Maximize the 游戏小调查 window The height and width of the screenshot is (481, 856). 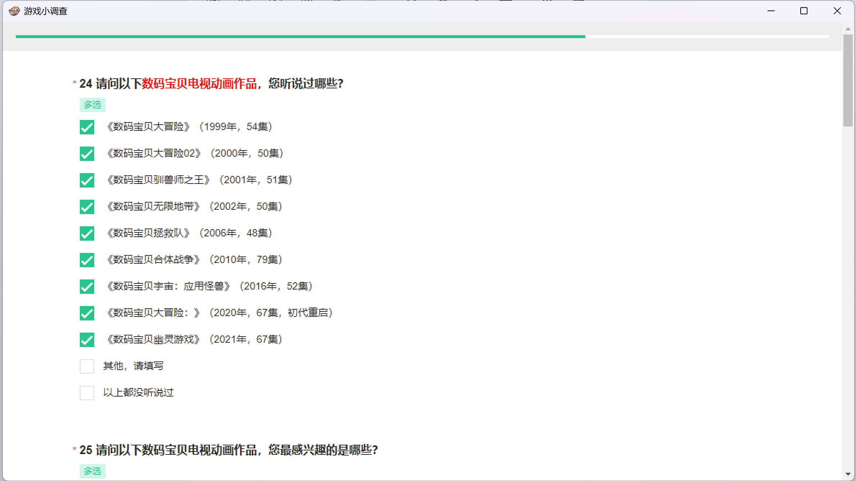click(x=804, y=11)
